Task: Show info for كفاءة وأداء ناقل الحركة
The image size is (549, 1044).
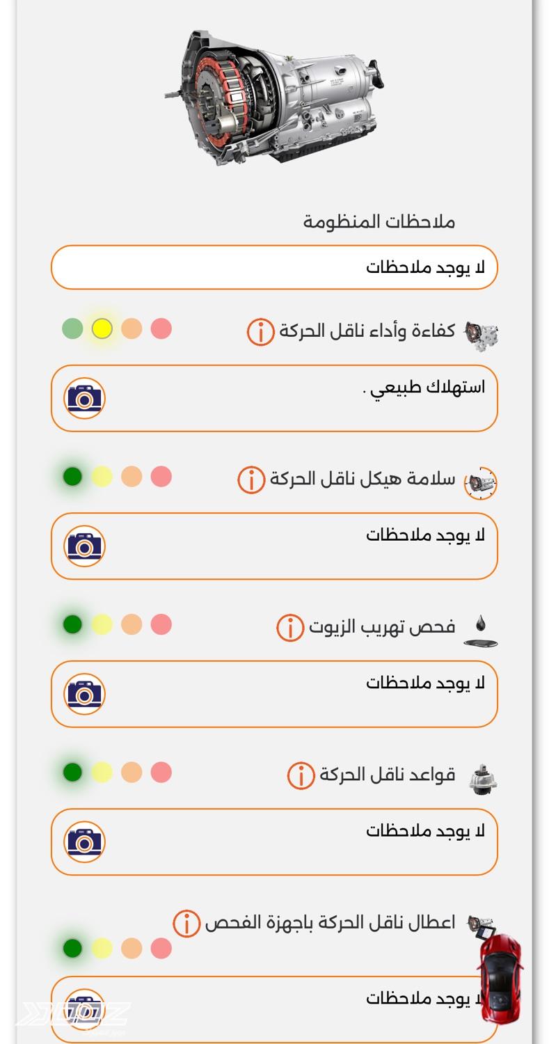Action: pyautogui.click(x=260, y=332)
